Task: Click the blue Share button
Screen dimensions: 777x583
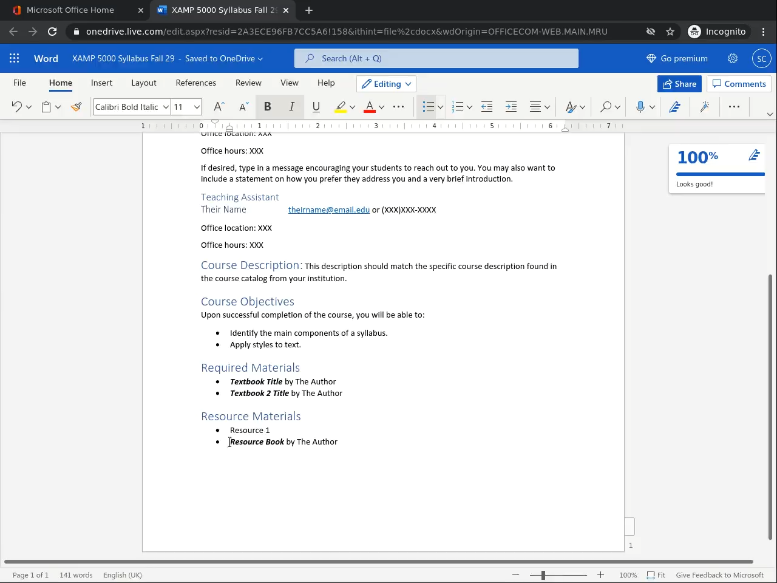Action: (x=679, y=84)
